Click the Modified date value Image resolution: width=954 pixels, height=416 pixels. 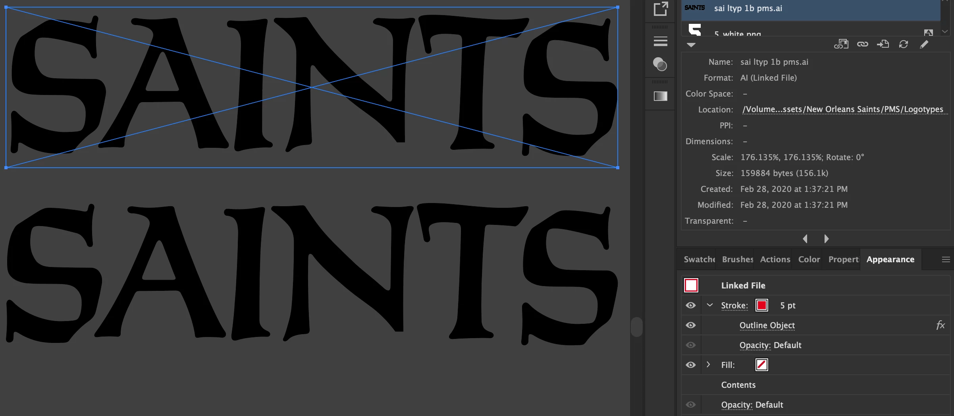pyautogui.click(x=794, y=205)
